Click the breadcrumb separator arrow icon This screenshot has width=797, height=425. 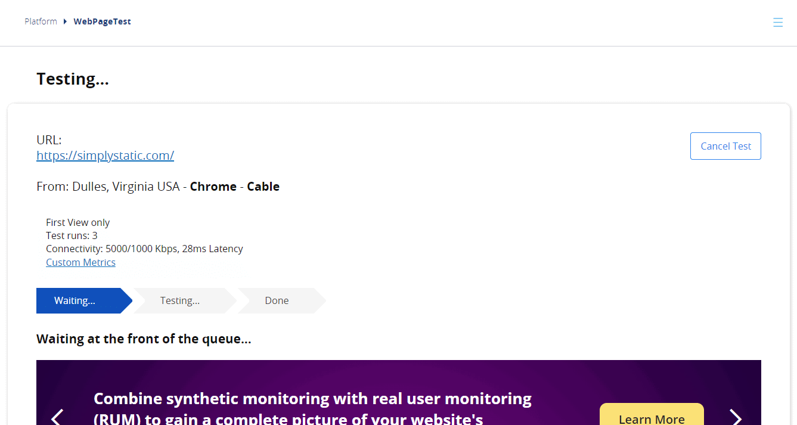coord(64,21)
